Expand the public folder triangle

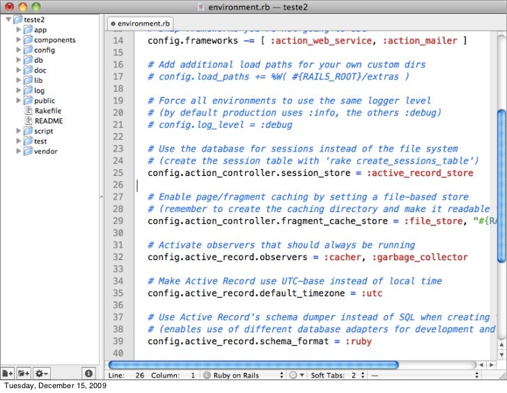point(18,100)
